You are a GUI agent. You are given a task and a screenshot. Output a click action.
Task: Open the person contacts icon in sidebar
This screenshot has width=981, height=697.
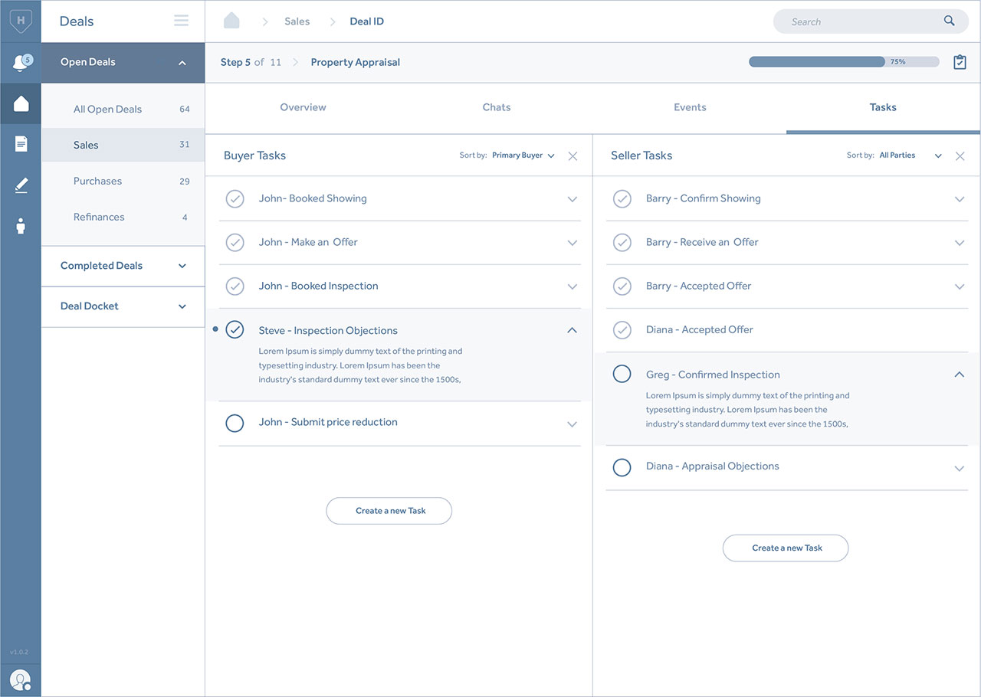click(21, 226)
